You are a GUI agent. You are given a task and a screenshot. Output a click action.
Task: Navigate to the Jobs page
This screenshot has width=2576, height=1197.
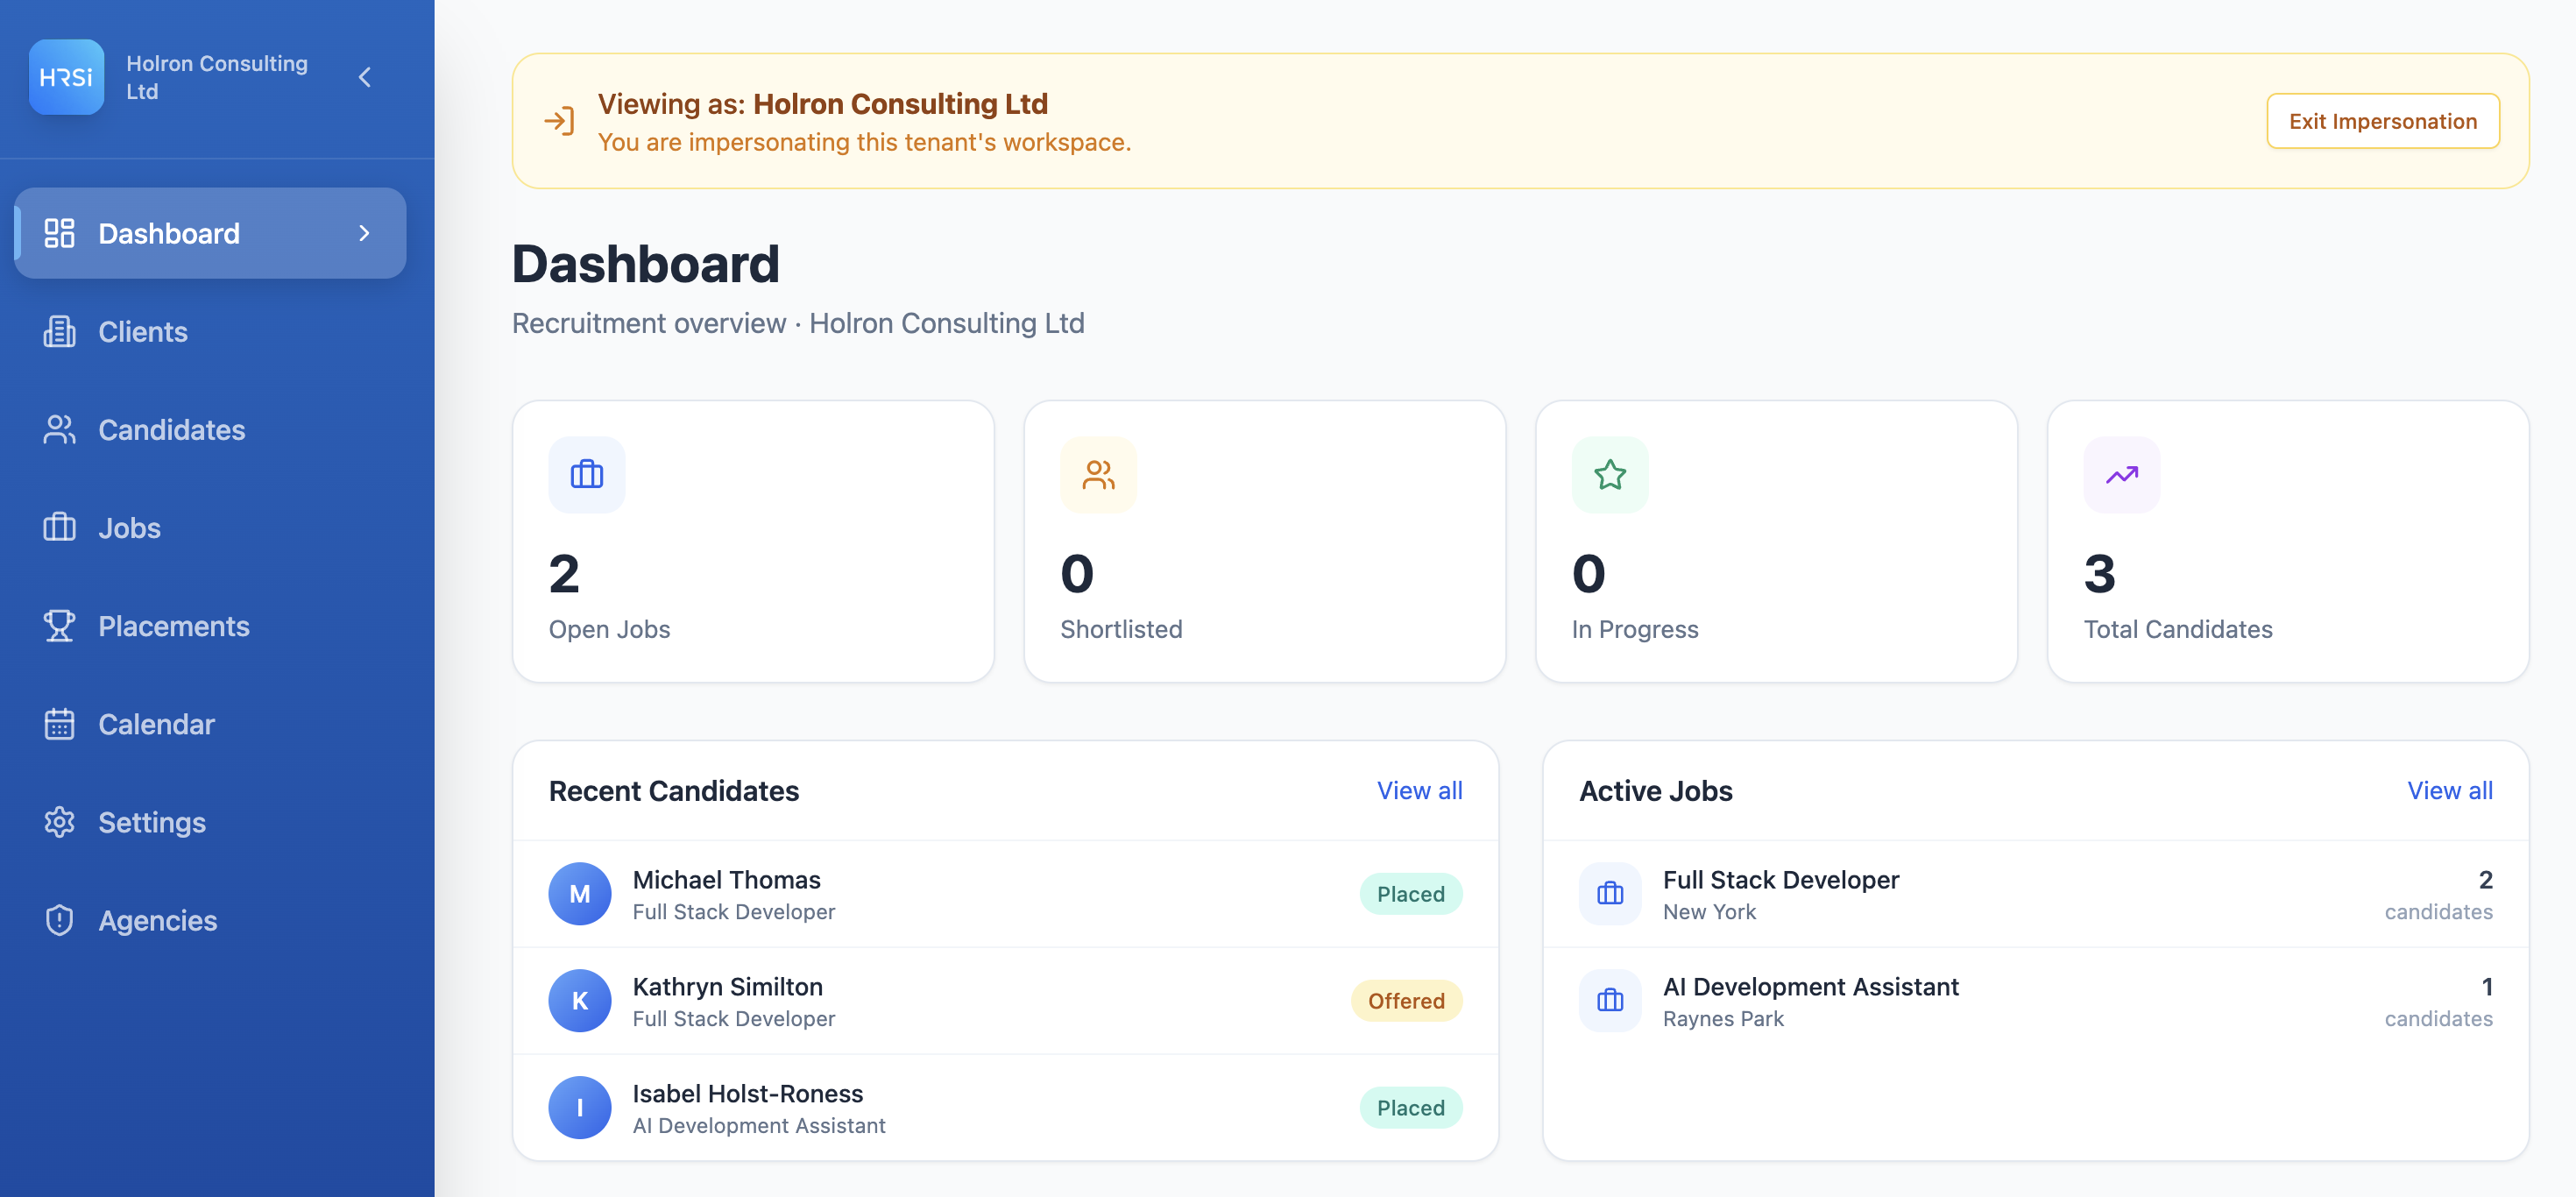pos(210,527)
